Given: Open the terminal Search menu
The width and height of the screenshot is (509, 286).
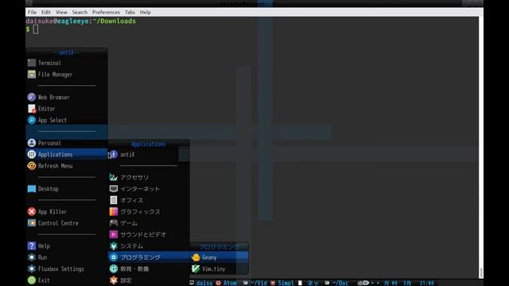Looking at the screenshot, I should click(80, 13).
